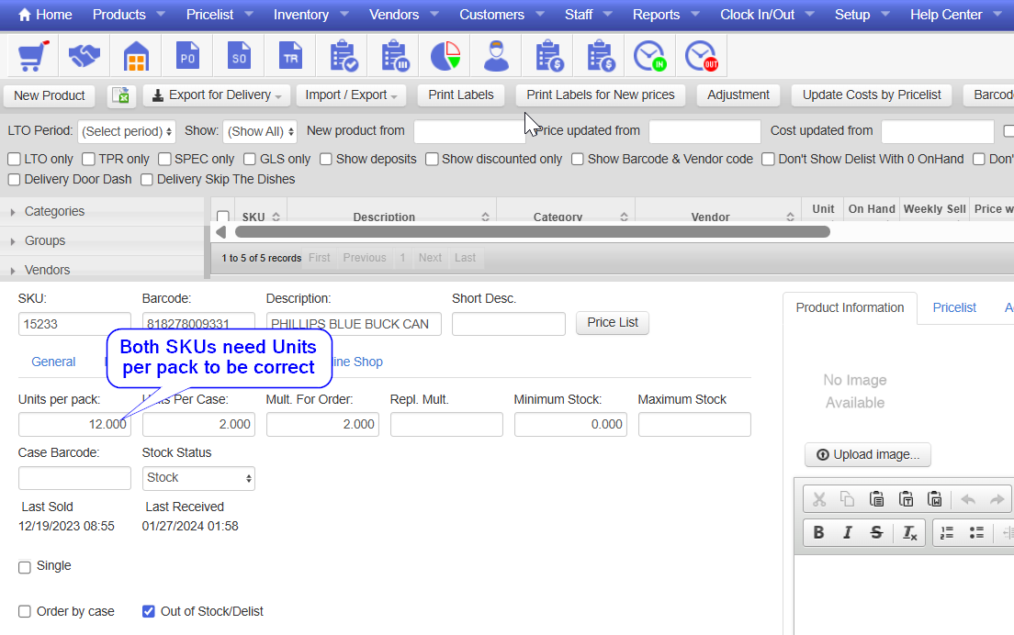The image size is (1014, 635).
Task: Open the pie chart reports icon
Action: [x=445, y=56]
